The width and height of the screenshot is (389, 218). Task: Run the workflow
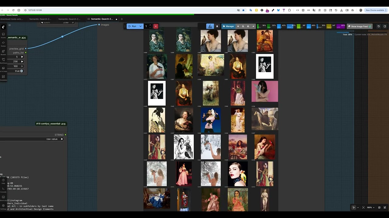coord(132,26)
